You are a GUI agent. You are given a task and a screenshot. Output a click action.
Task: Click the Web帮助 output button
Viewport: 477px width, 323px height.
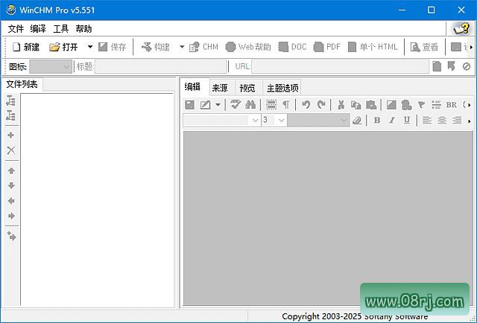(248, 47)
